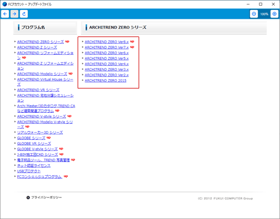The image size is (280, 219).
Task: Minimize the FCアカウント window
Action: (248, 4)
